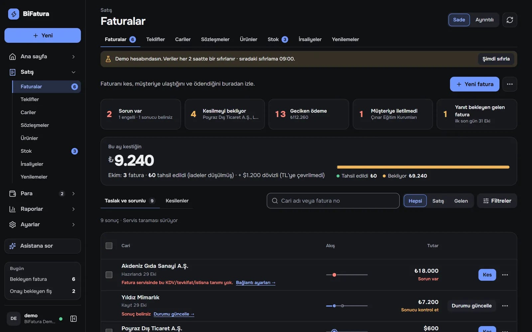
Task: Open the Teklifler top tab
Action: pyautogui.click(x=156, y=40)
